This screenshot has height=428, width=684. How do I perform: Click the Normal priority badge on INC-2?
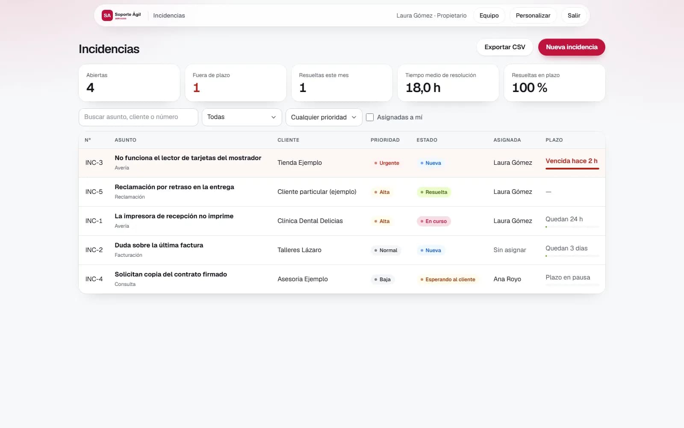pos(386,250)
